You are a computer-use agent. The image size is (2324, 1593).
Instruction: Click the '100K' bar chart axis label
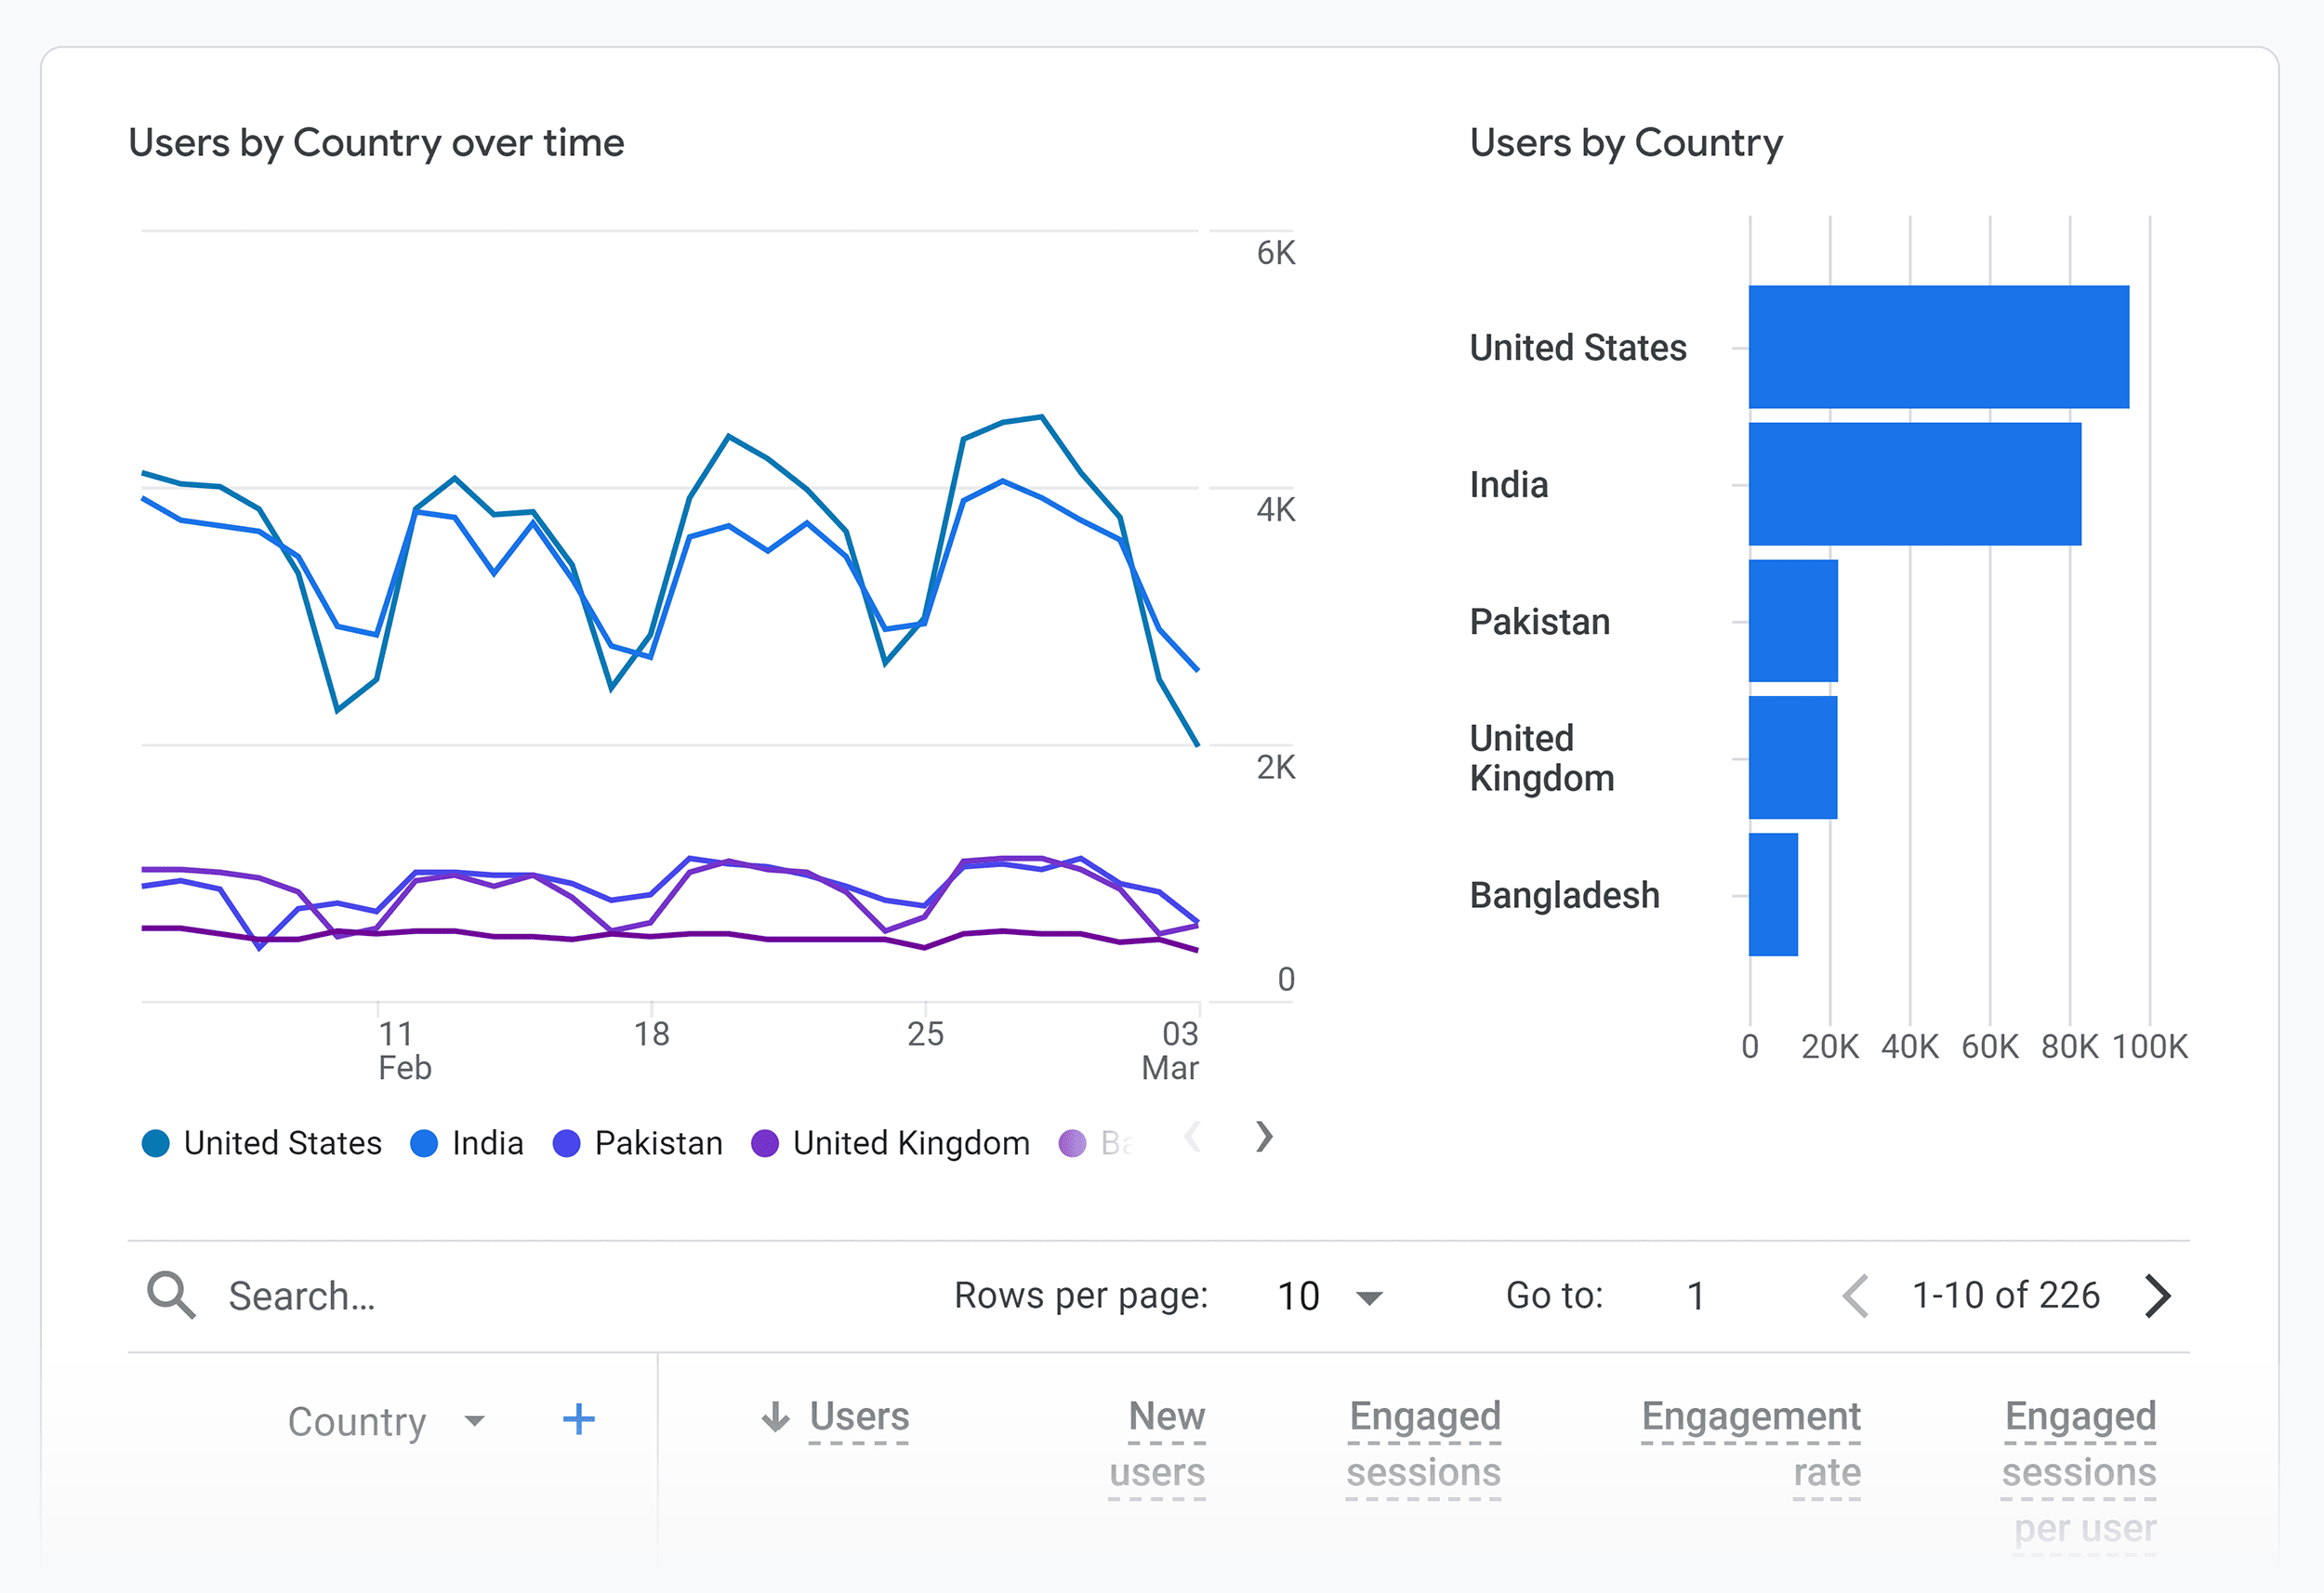coord(2150,1047)
